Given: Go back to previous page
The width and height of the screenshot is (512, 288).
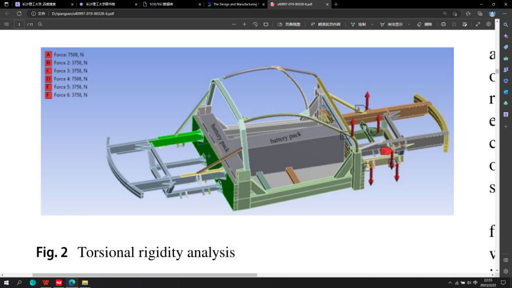Looking at the screenshot, I should tap(7, 14).
